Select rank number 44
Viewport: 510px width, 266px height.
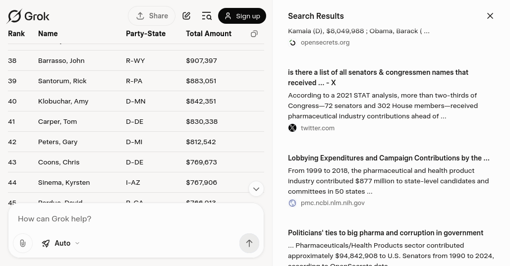12,183
